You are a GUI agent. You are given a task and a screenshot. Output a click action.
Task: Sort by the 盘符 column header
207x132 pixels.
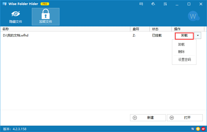point(140,29)
